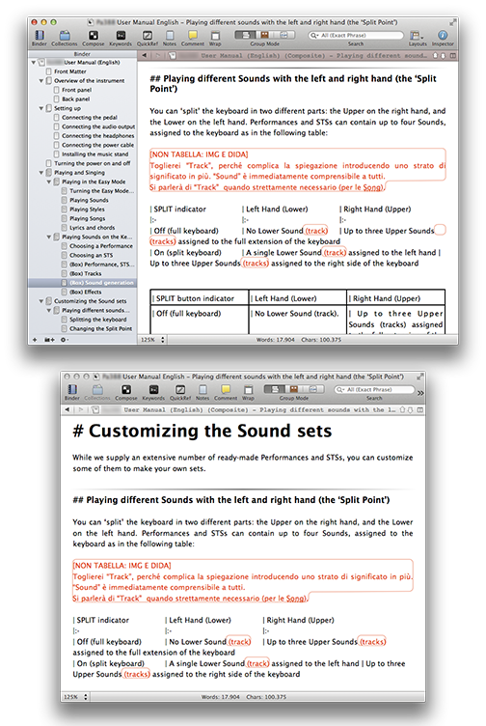
Task: Select (Box) Effects in the binder
Action: coord(85,292)
